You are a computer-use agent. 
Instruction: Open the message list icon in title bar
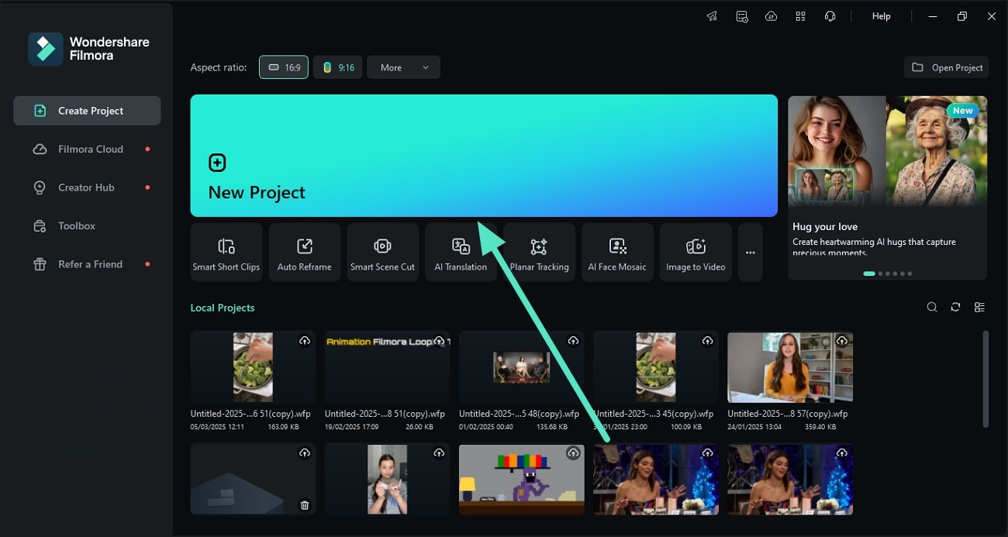point(742,16)
